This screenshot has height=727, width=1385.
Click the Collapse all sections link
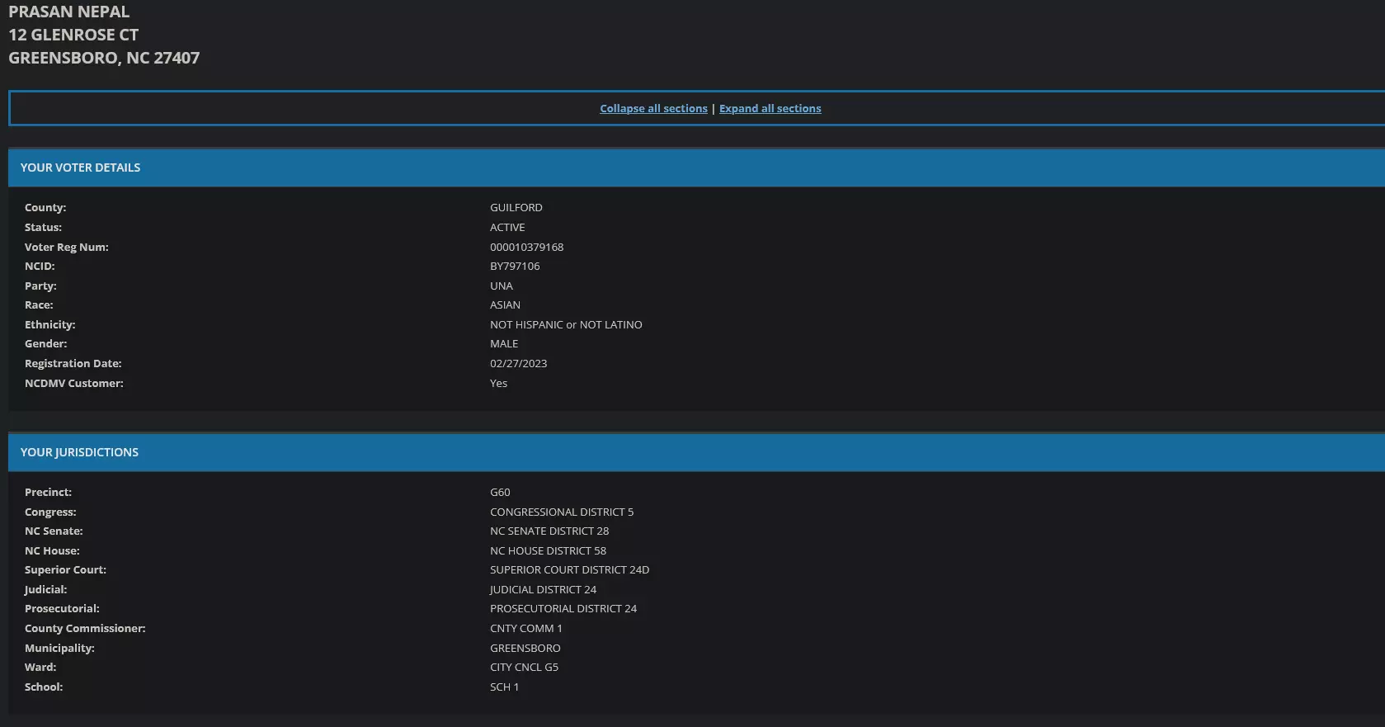[653, 108]
